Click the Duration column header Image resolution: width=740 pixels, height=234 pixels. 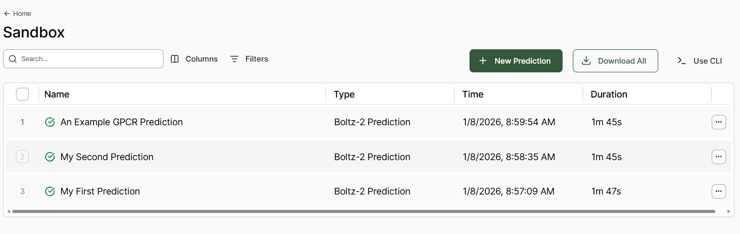pos(609,94)
